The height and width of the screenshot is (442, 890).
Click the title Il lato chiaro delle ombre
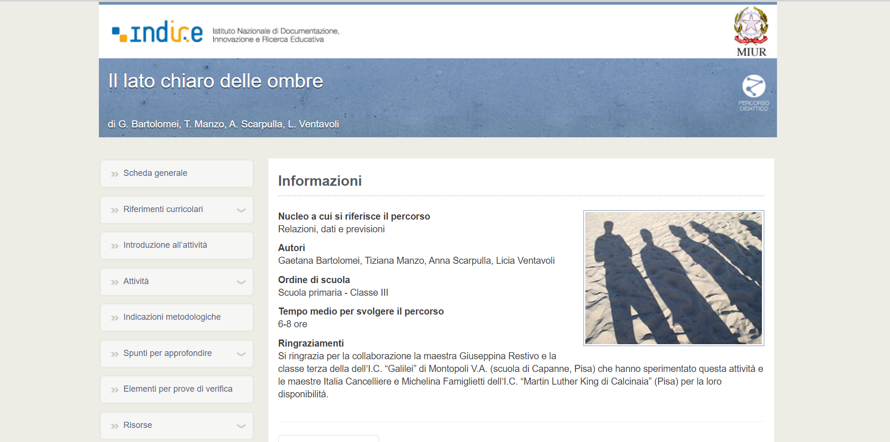[x=216, y=81]
